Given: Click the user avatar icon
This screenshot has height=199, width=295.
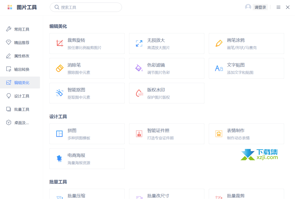Looking at the screenshot, I should tap(248, 7).
